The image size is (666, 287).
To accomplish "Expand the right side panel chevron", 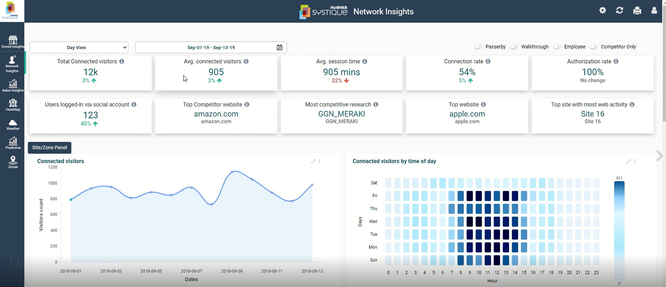I will coord(659,156).
